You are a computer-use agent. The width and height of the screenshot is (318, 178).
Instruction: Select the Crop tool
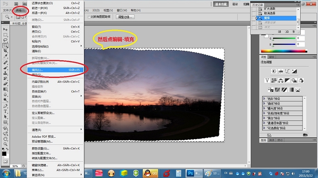pyautogui.click(x=5, y=51)
